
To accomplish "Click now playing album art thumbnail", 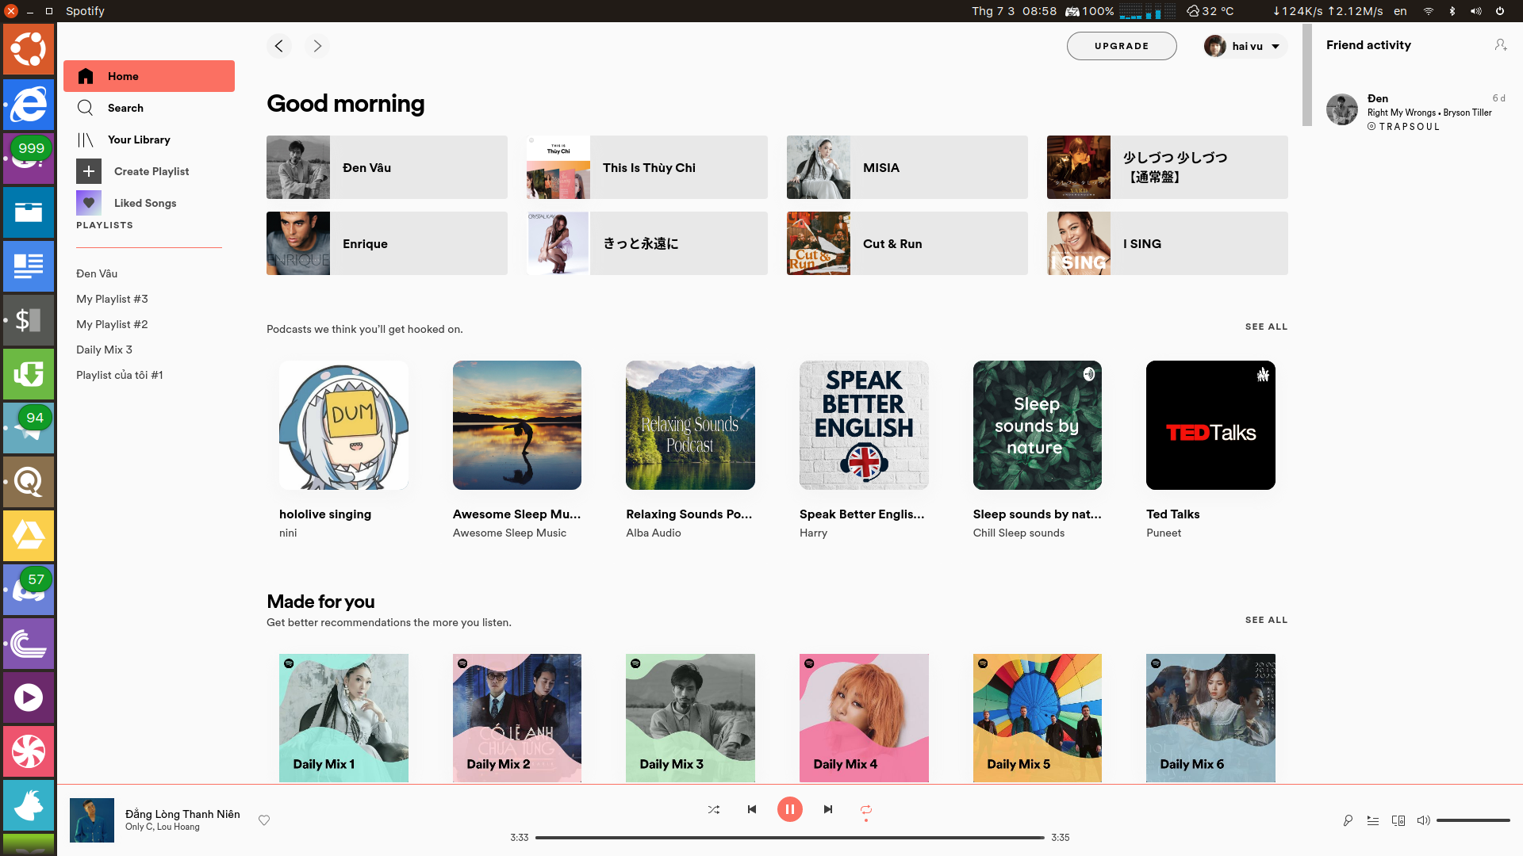I will click(x=92, y=820).
